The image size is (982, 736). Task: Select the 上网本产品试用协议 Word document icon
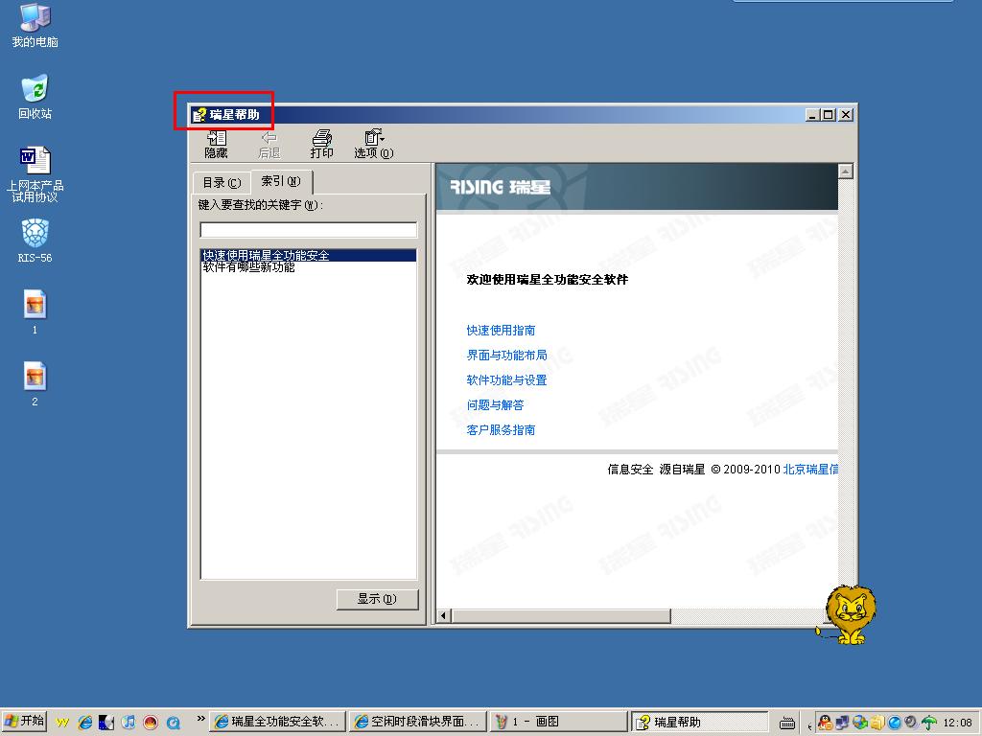[x=35, y=174]
